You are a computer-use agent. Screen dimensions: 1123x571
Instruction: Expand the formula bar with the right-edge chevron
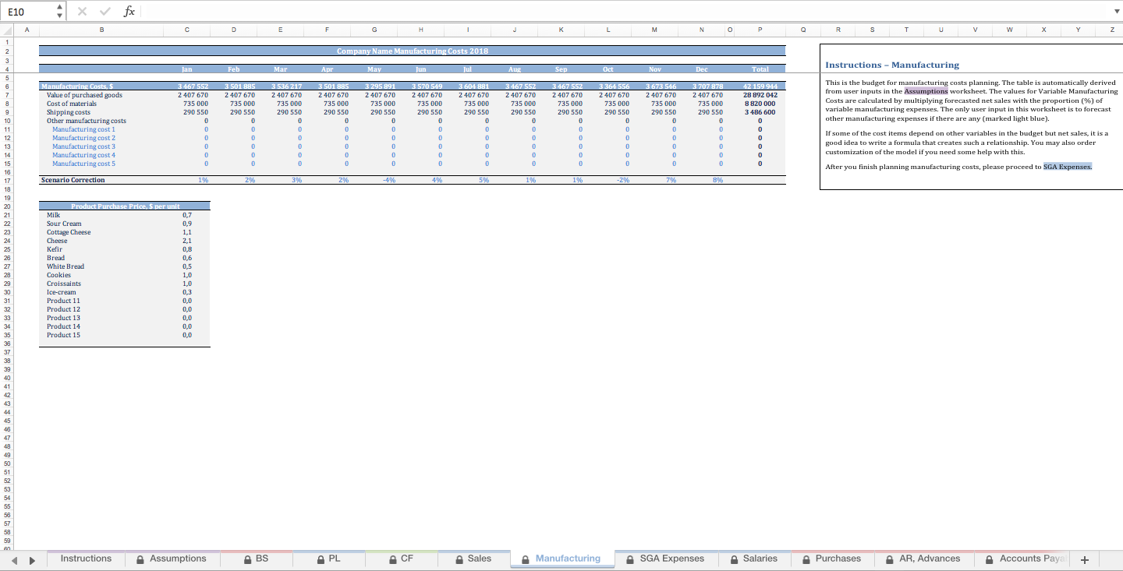(x=1117, y=10)
